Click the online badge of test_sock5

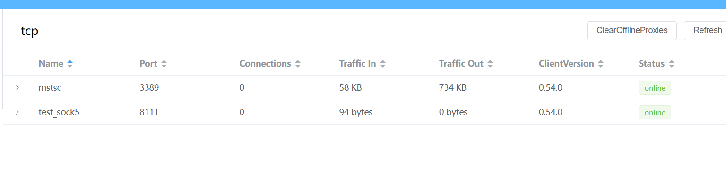coord(655,112)
